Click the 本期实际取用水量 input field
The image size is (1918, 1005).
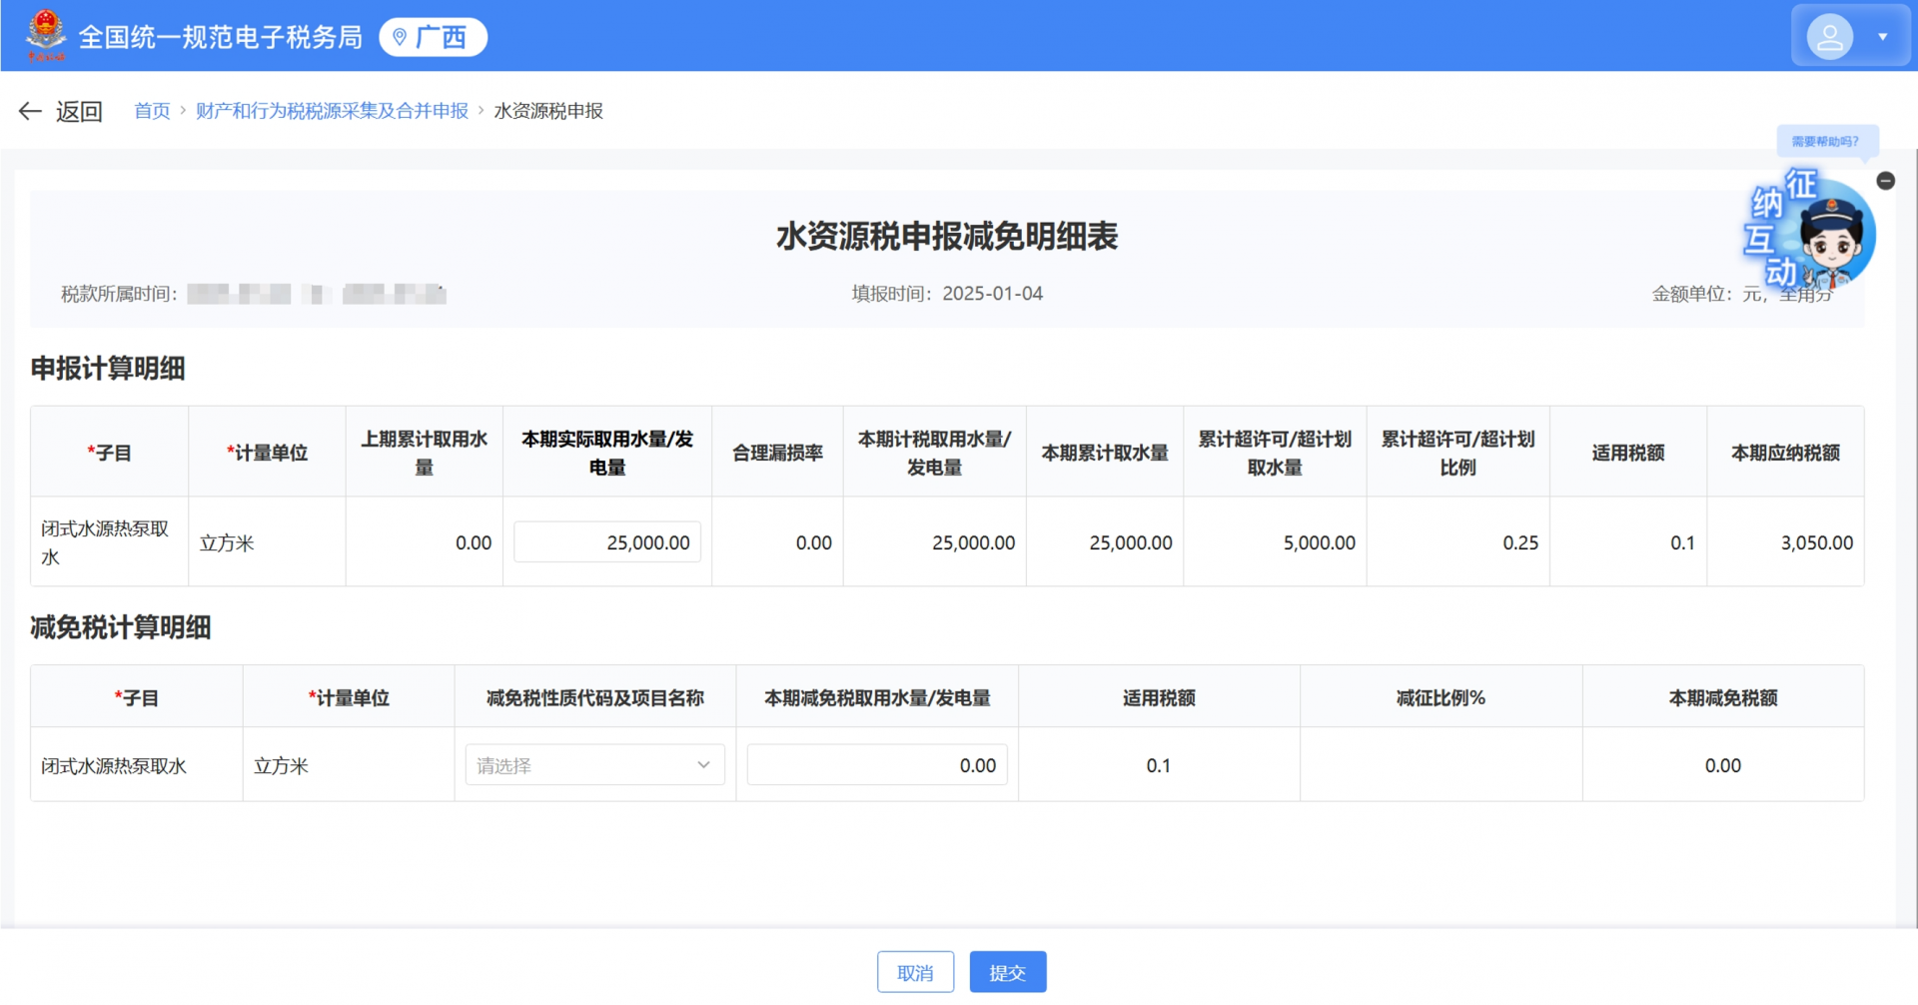pyautogui.click(x=607, y=542)
